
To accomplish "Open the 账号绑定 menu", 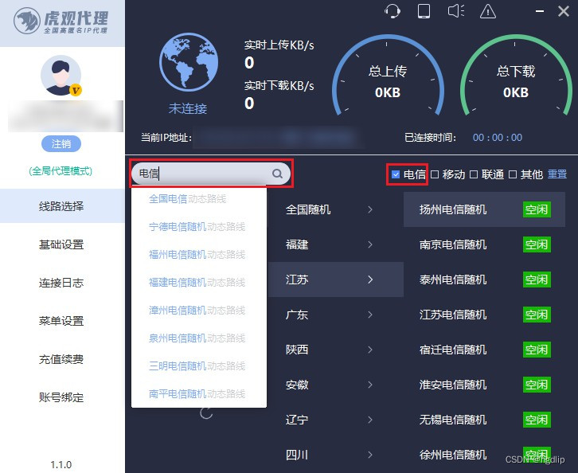I will click(62, 397).
